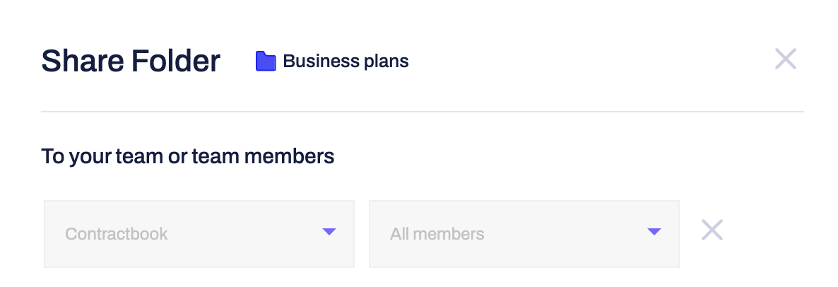Change All members to specific members

pyautogui.click(x=524, y=234)
